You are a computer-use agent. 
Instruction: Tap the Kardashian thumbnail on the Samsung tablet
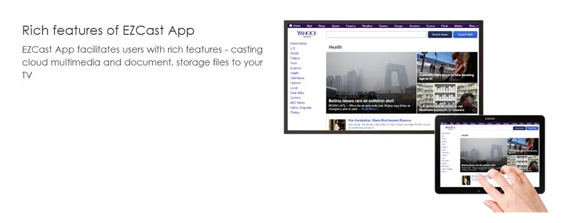[466, 180]
